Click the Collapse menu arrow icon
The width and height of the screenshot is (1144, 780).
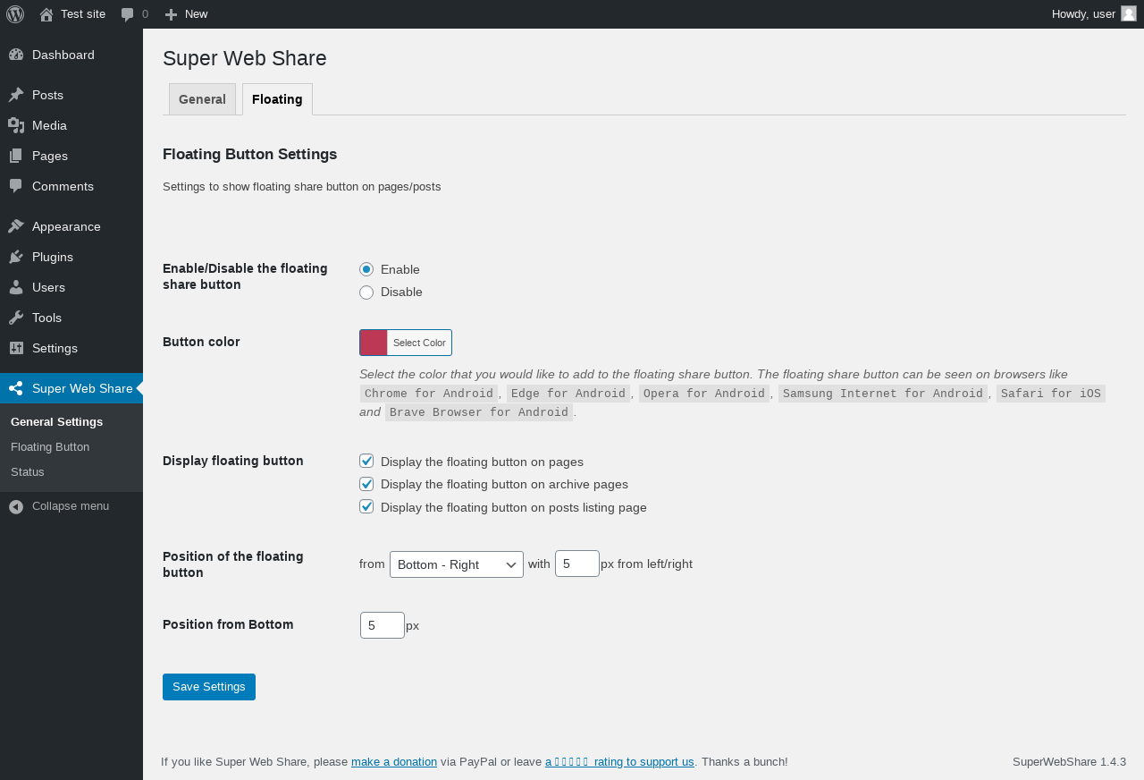[x=16, y=506]
